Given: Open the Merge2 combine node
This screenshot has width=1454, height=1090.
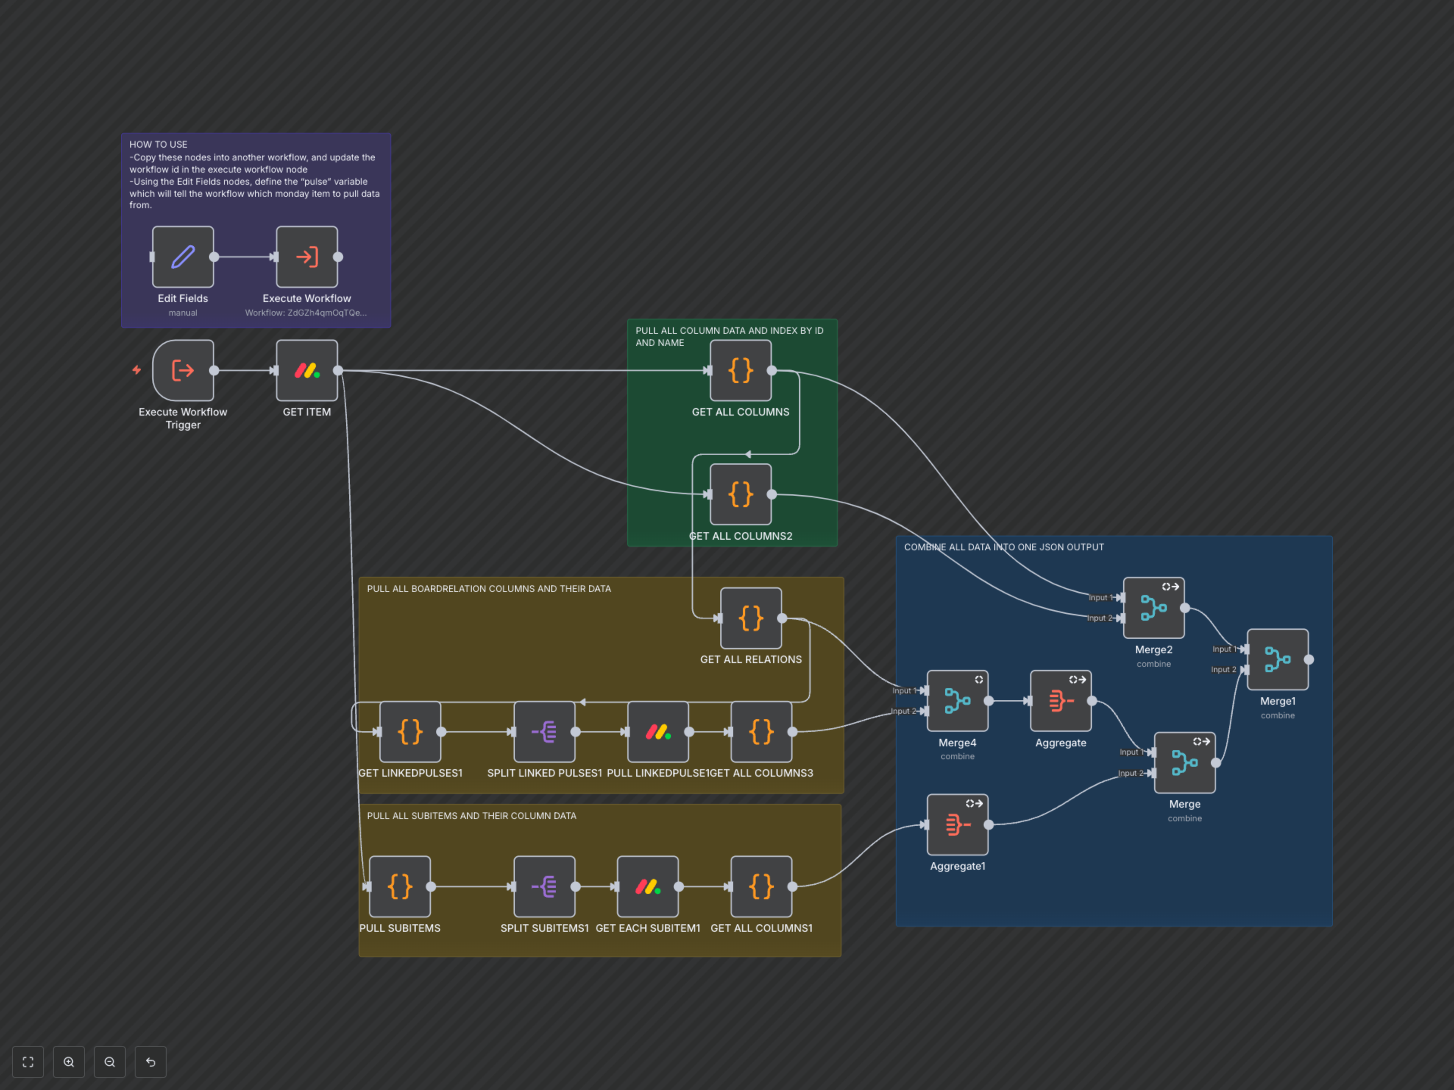Looking at the screenshot, I should pos(1154,608).
